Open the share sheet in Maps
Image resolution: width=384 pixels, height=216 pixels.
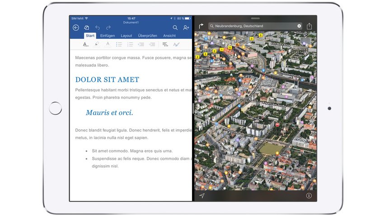tap(309, 26)
